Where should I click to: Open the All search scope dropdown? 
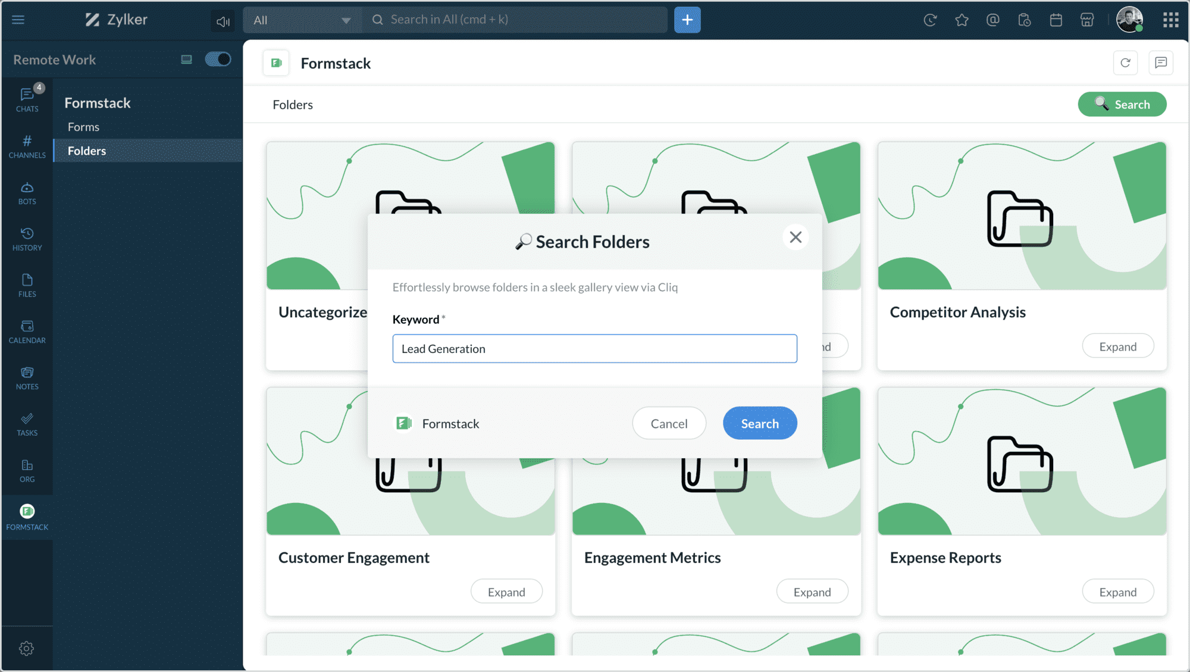302,20
